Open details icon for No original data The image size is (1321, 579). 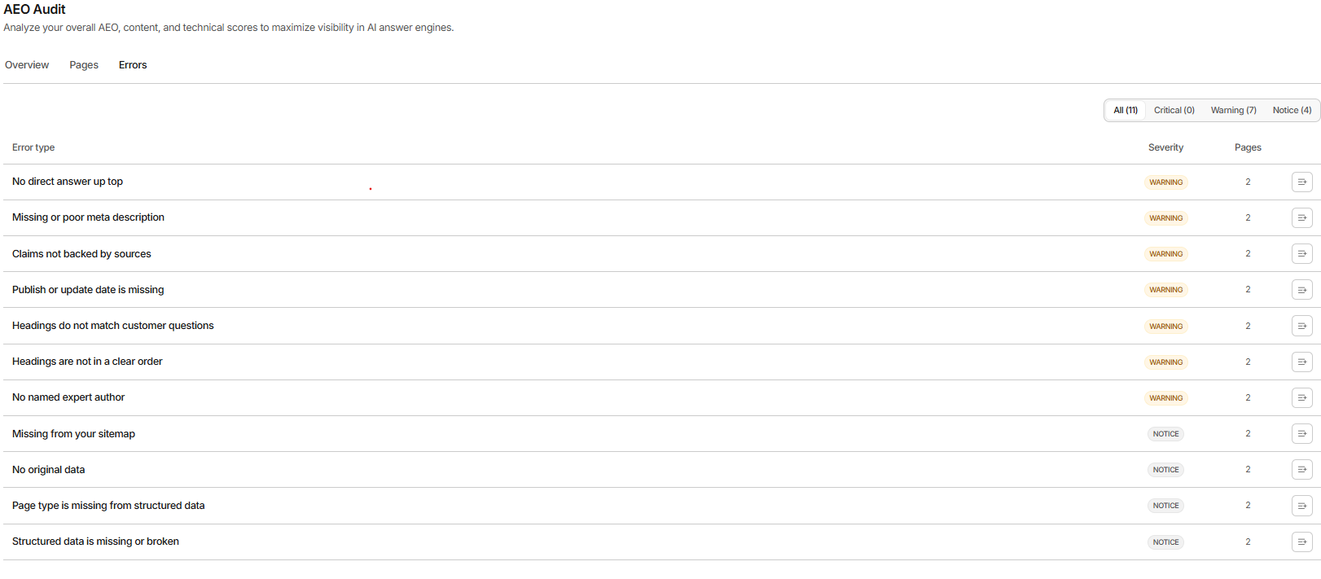coord(1301,469)
